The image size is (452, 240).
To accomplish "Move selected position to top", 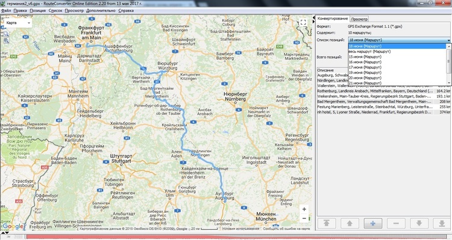I will click(x=327, y=223).
